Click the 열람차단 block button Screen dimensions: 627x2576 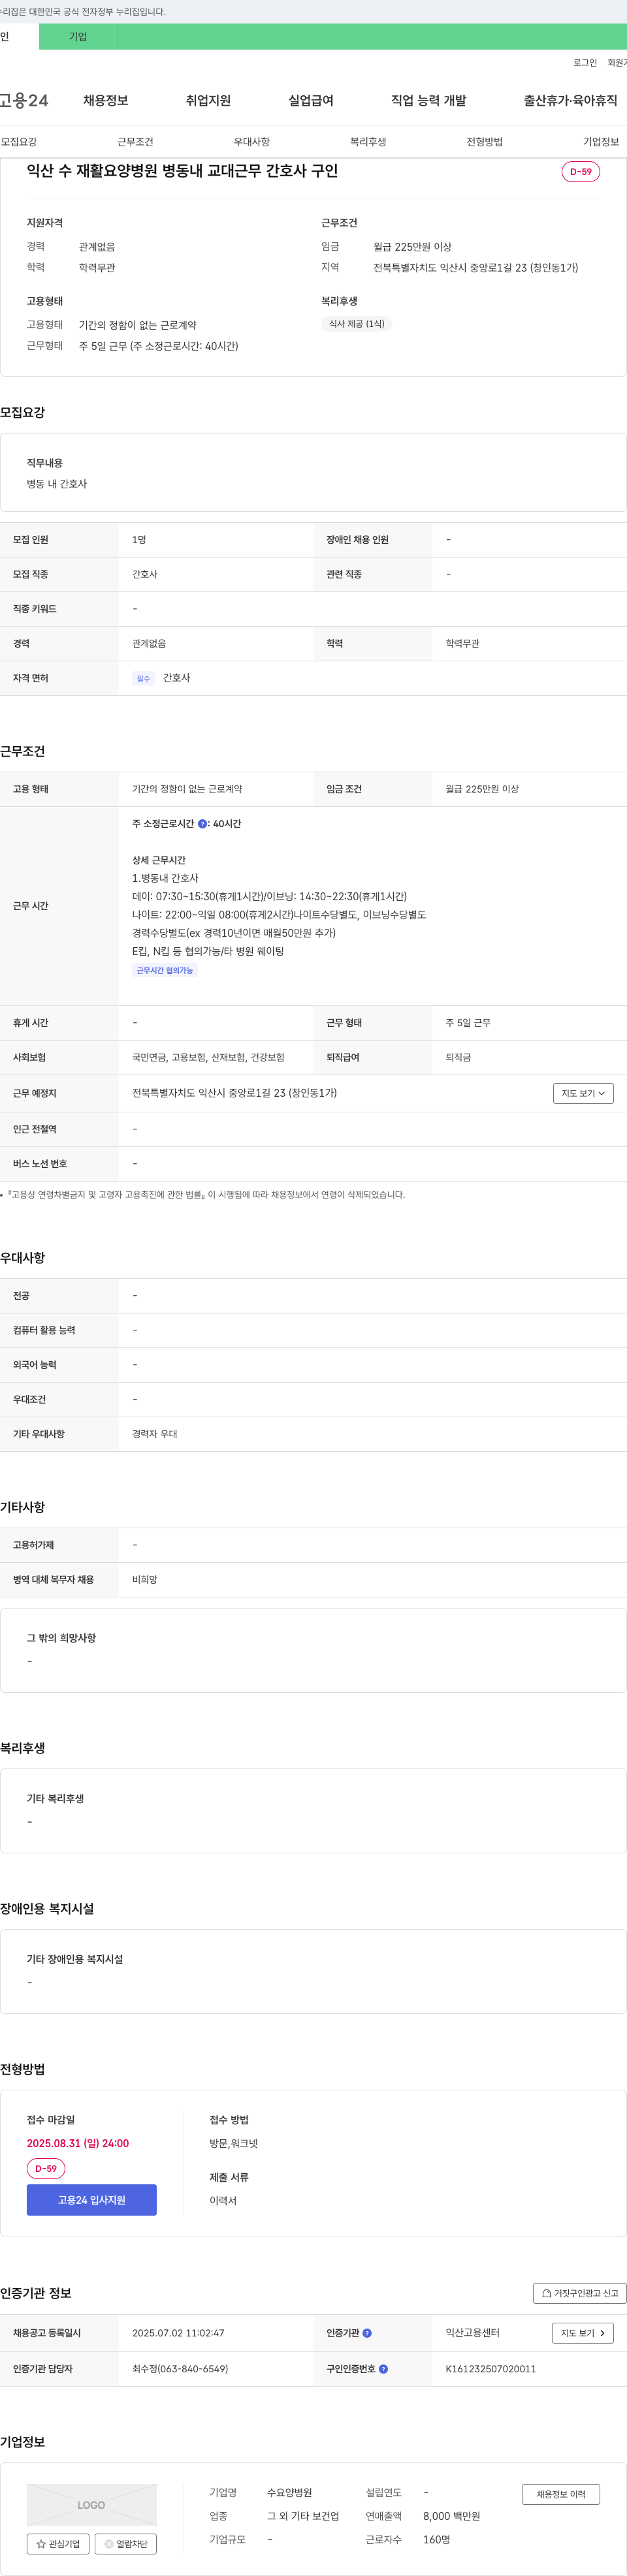point(126,2544)
